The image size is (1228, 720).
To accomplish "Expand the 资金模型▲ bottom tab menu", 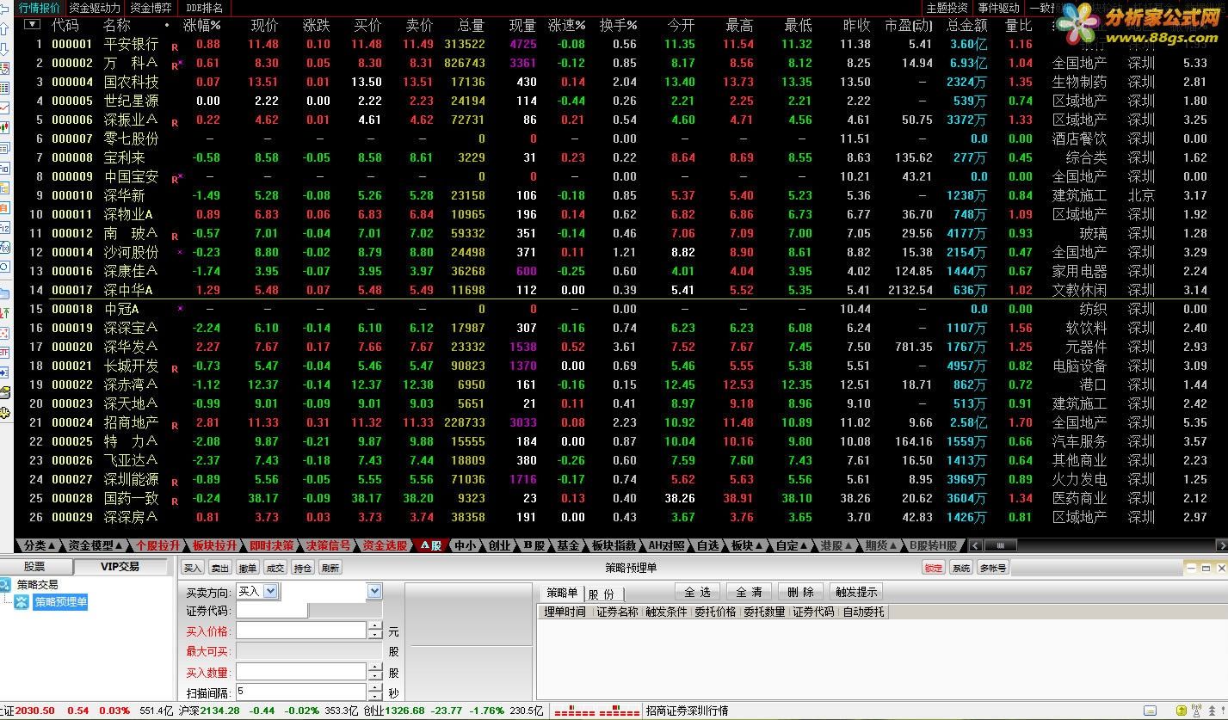I will [96, 545].
